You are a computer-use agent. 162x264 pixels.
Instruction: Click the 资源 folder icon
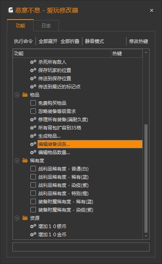coord(25,218)
